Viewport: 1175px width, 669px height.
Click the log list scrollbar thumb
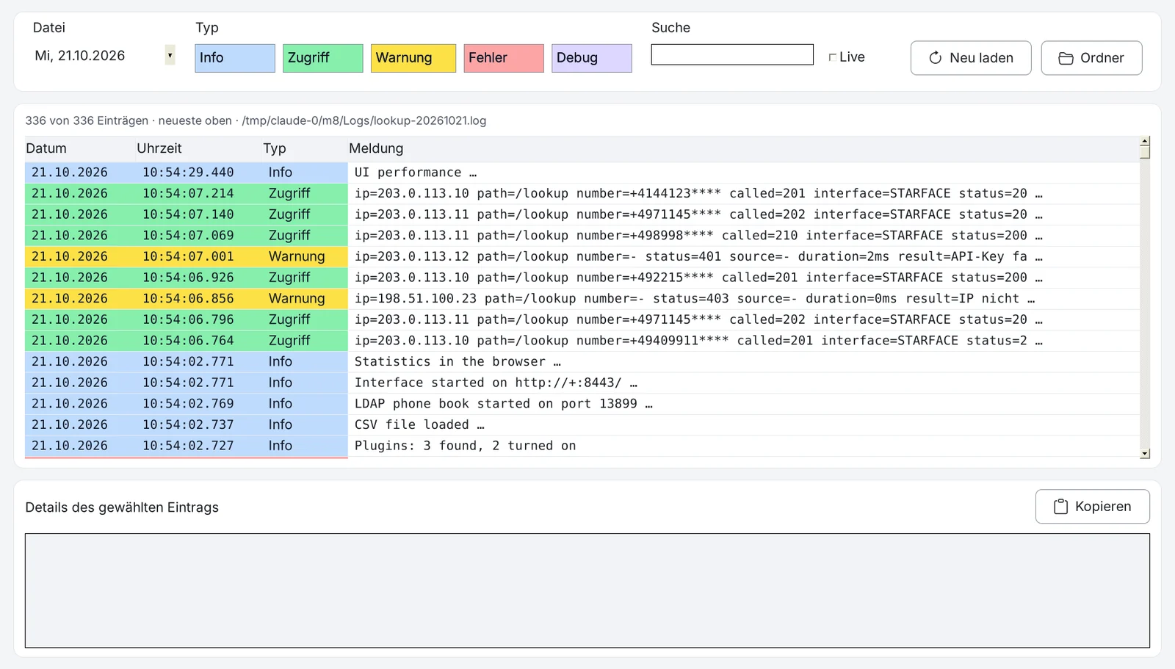tap(1145, 151)
